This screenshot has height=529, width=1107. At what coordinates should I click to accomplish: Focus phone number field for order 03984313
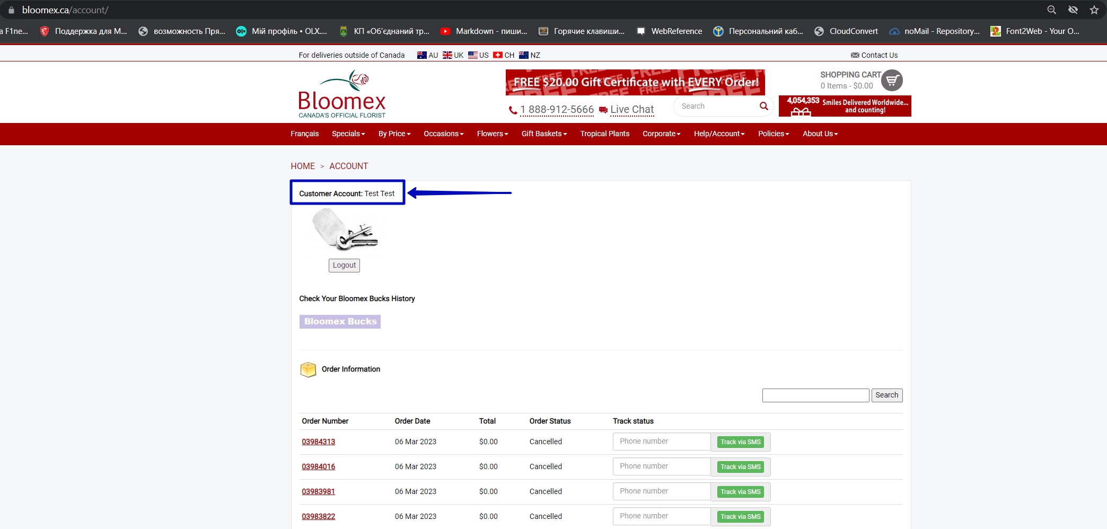click(x=662, y=442)
